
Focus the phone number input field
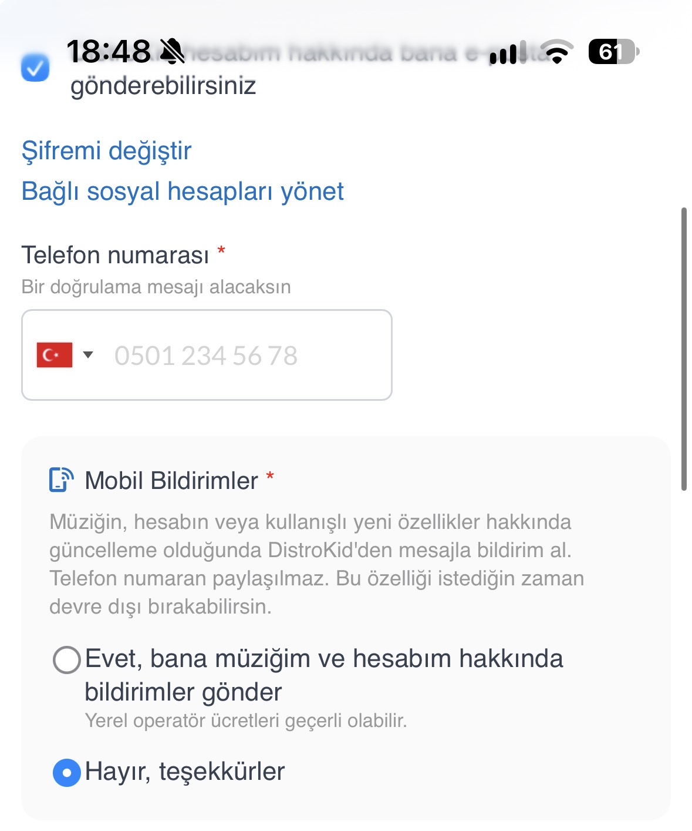pos(207,355)
